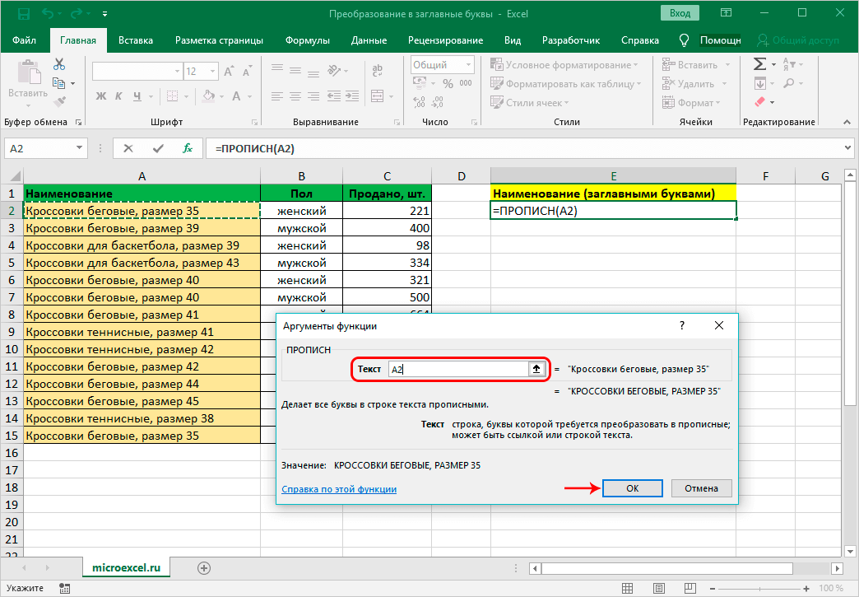This screenshot has height=597, width=859.
Task: Switch to the Формулы tab
Action: tap(308, 40)
